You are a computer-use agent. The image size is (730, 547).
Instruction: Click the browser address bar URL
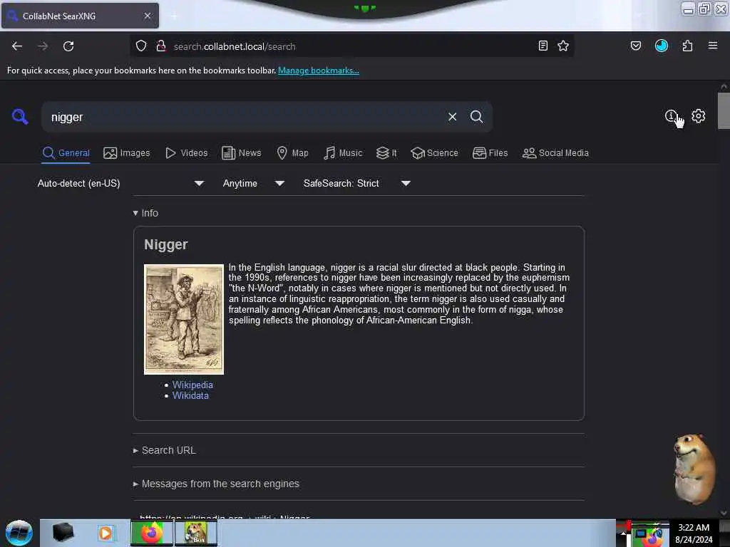[235, 46]
